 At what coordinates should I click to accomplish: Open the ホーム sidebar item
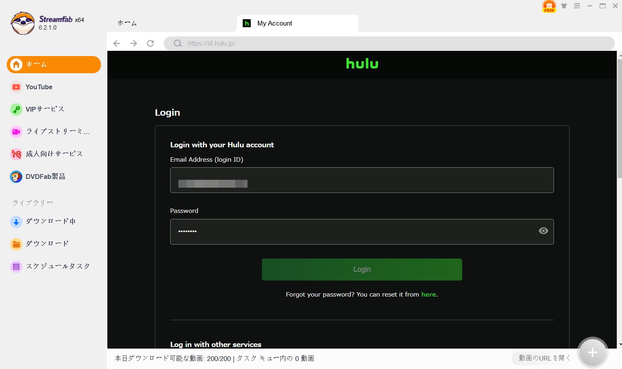pyautogui.click(x=54, y=64)
